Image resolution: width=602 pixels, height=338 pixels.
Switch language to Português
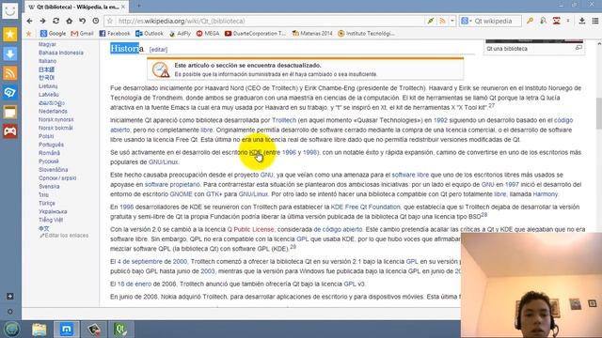click(51, 145)
